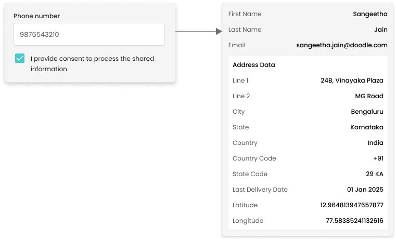
Task: Select the Longitude coordinate value
Action: coord(354,221)
